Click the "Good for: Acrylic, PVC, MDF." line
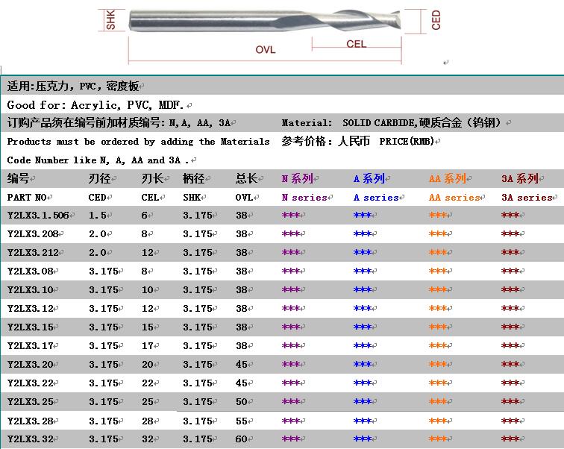564x449 pixels. point(96,105)
